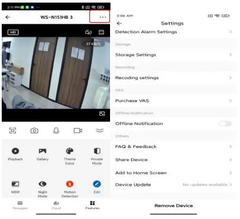Tap No updates available status text
The height and width of the screenshot is (219, 240).
[x=205, y=184]
